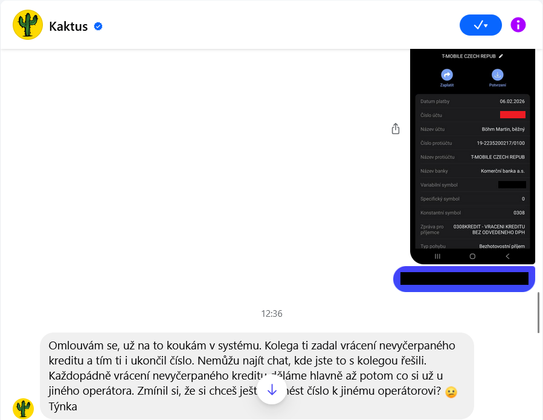
Task: Click the phone home circle in screenshot
Action: click(x=472, y=256)
